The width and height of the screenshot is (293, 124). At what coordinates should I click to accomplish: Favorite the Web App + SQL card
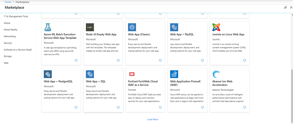click(118, 108)
